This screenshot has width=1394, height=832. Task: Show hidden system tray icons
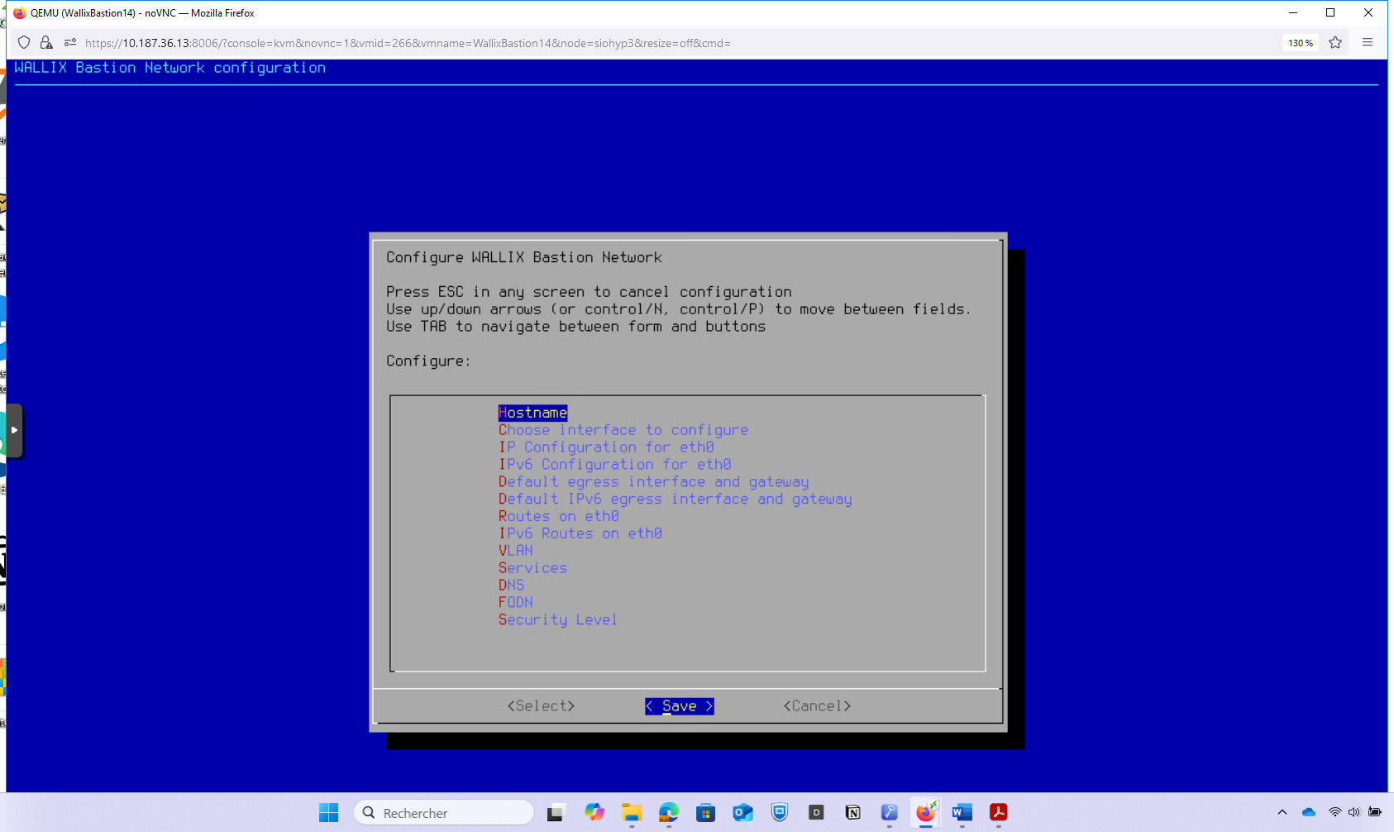click(x=1282, y=812)
